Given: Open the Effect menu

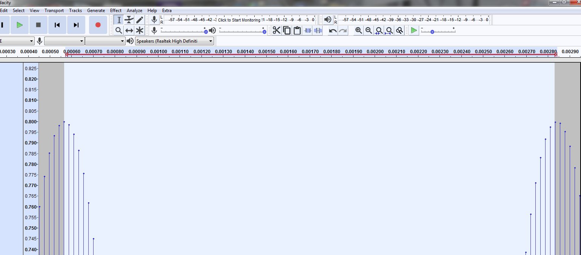Looking at the screenshot, I should coord(116,11).
